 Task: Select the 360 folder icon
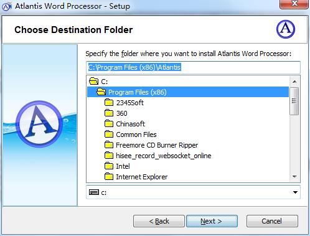tap(109, 113)
